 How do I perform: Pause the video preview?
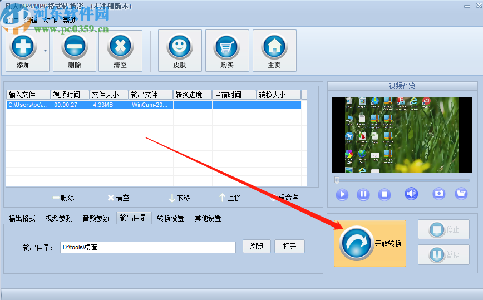[363, 194]
